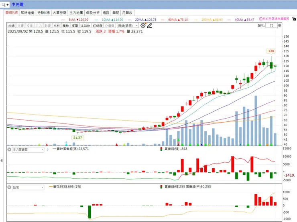Toggle the 布林 Bollinger band overlay
297x222 pixels.
click(x=57, y=26)
